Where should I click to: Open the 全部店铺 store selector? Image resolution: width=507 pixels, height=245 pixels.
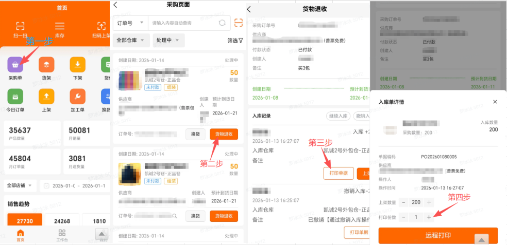point(21,185)
